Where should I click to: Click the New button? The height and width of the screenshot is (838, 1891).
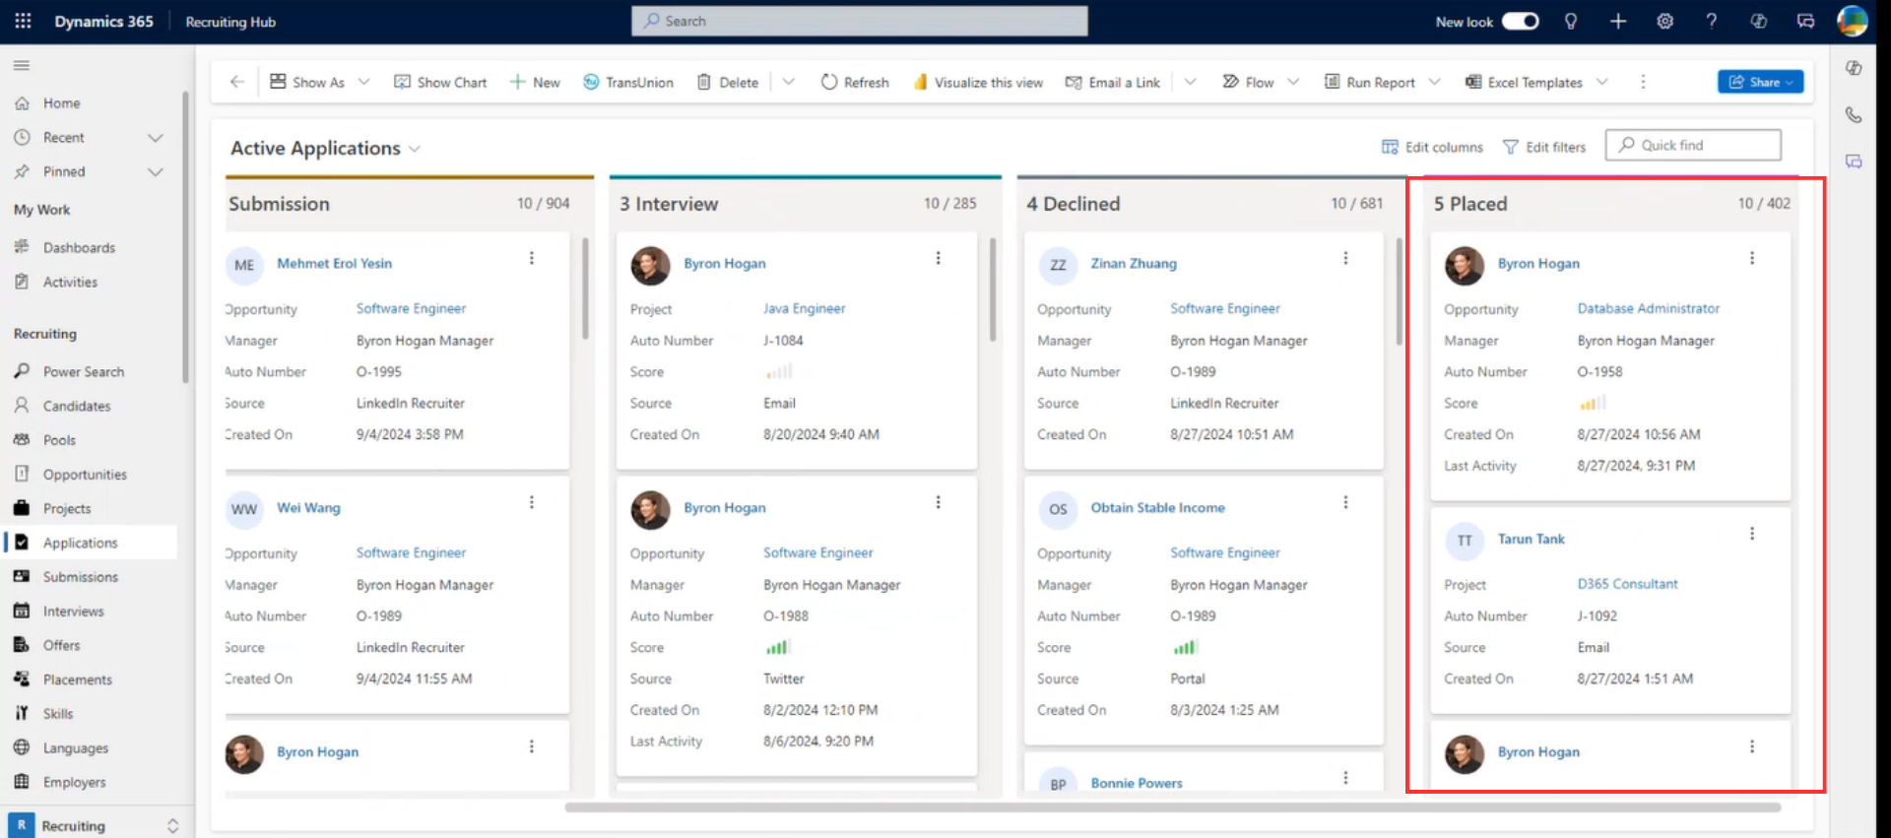[x=535, y=82]
